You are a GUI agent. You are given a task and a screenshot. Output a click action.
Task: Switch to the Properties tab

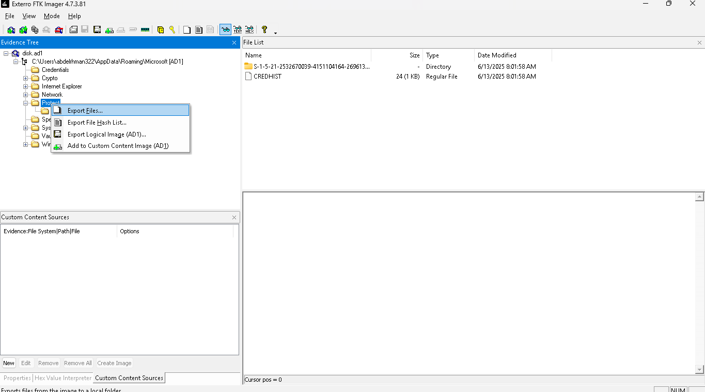(x=17, y=378)
